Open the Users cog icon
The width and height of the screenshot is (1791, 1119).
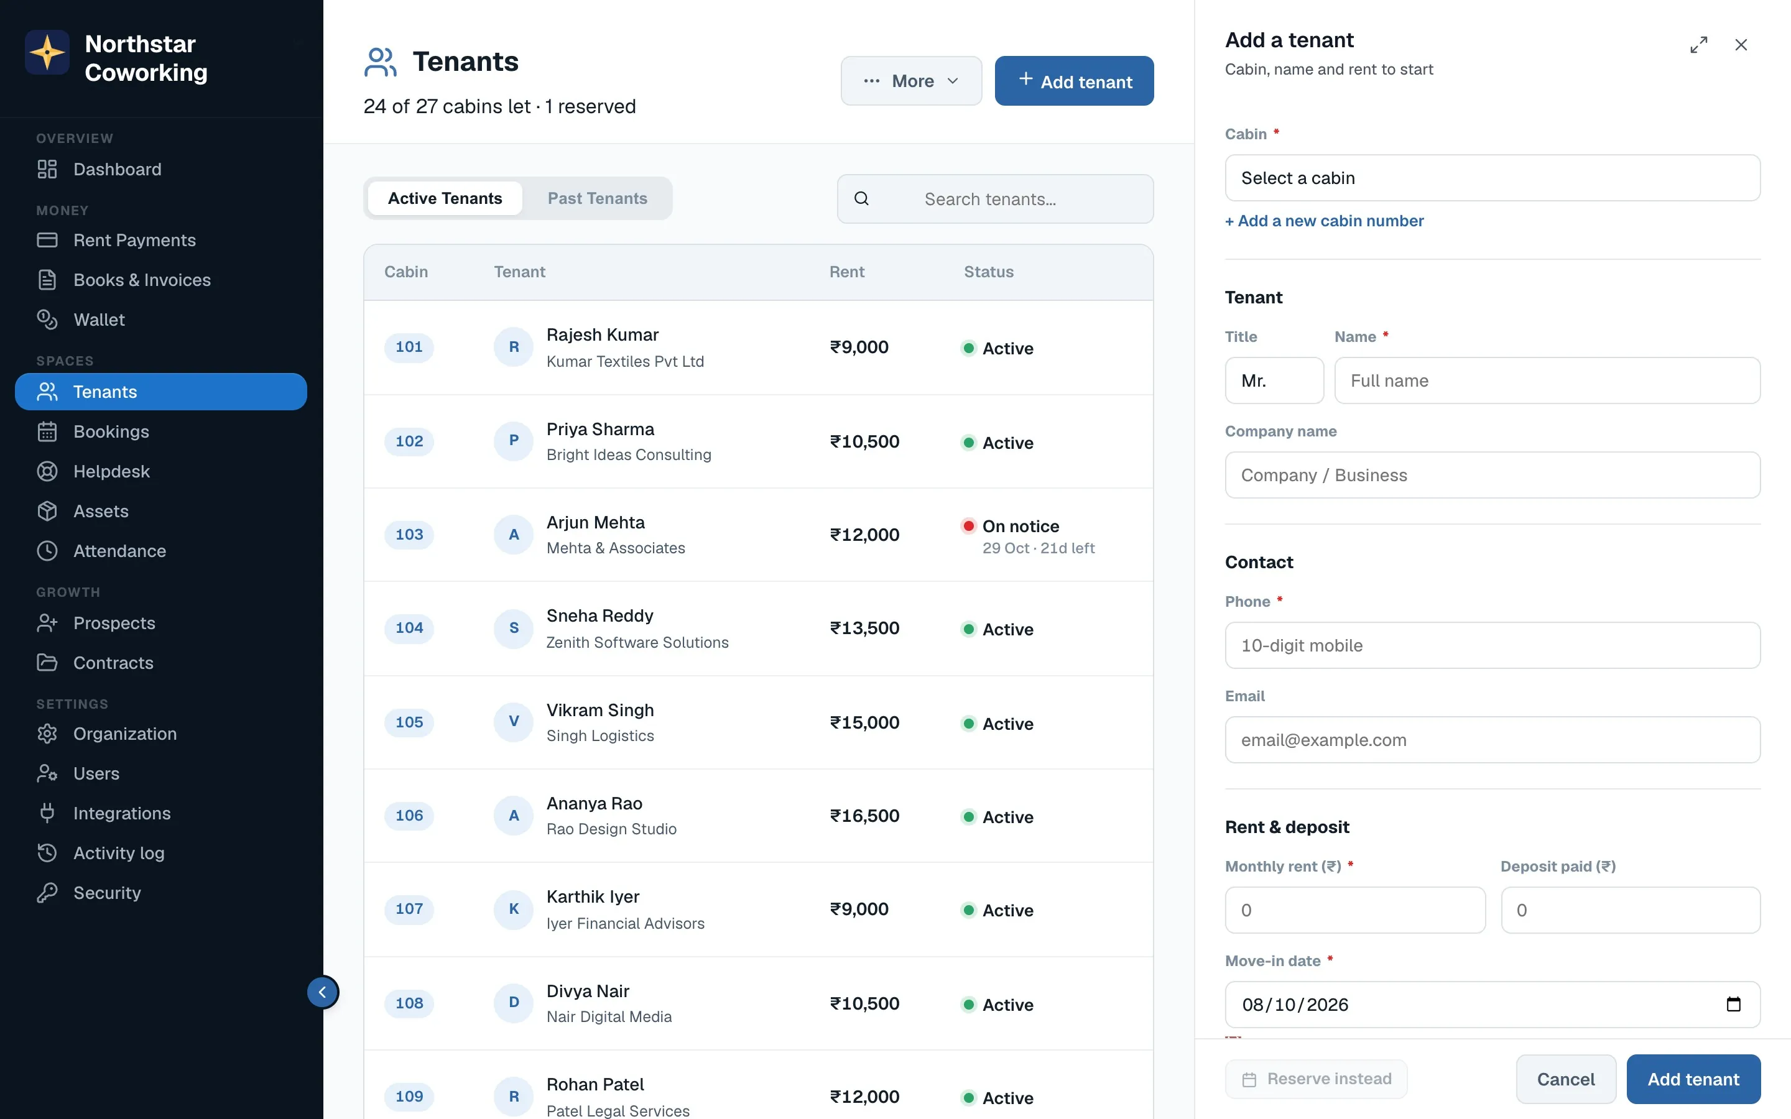[x=47, y=774]
